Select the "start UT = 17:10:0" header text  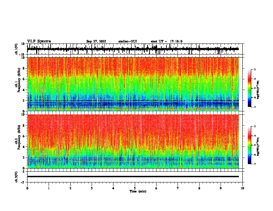pyautogui.click(x=166, y=41)
